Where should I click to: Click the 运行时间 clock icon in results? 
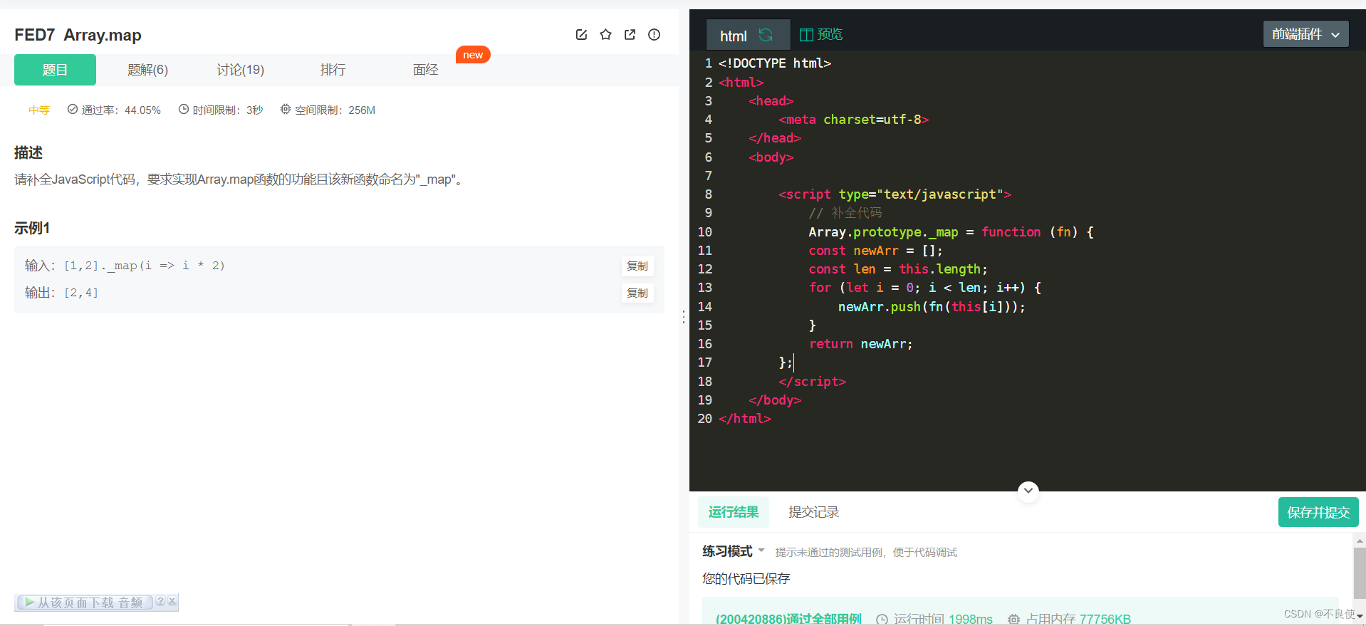(882, 620)
